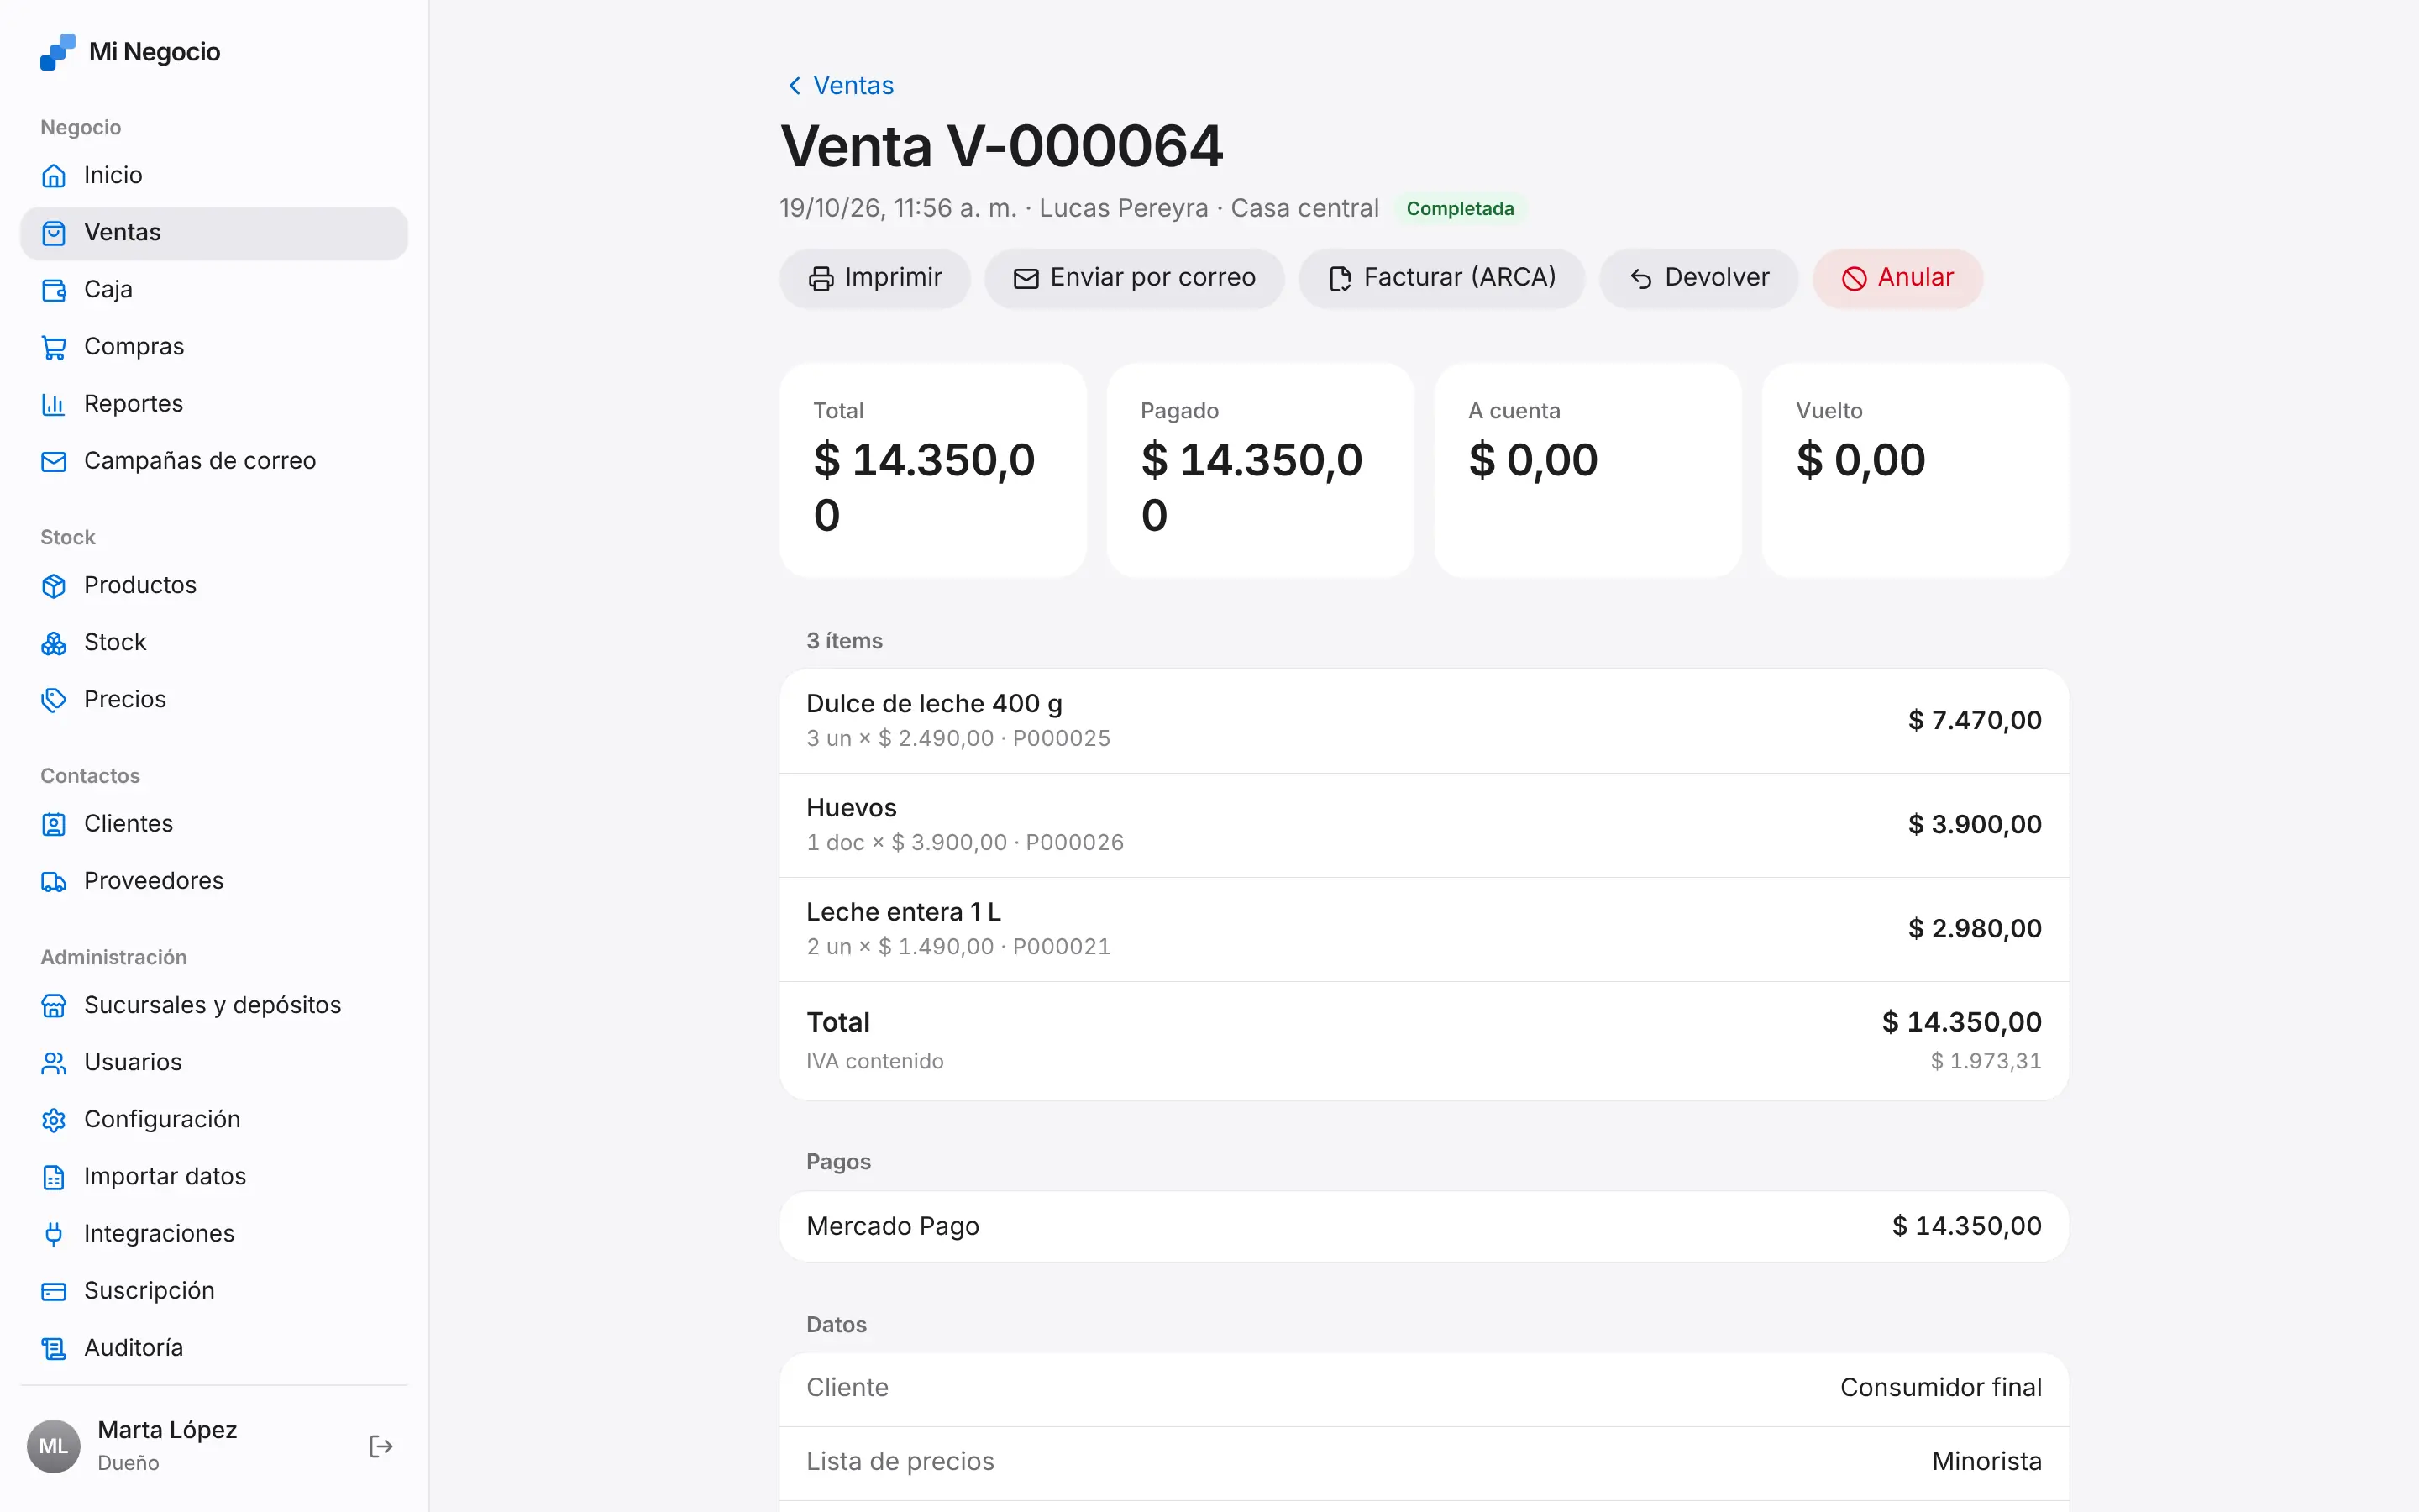This screenshot has height=1512, width=2419.
Task: Click the Productos box icon
Action: (54, 585)
